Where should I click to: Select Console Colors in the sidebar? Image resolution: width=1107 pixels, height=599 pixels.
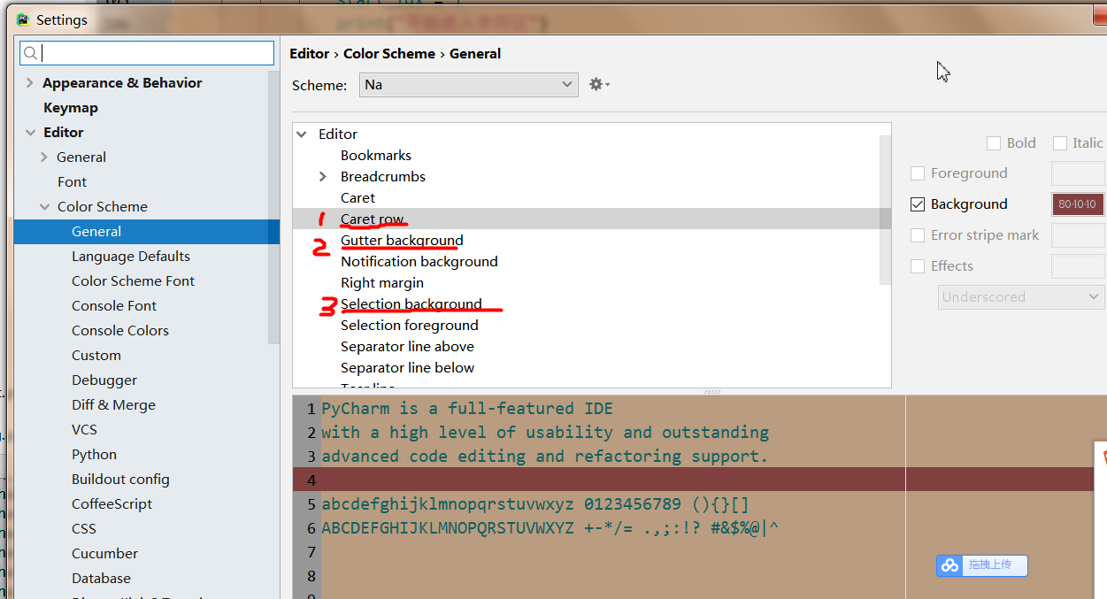coord(120,331)
